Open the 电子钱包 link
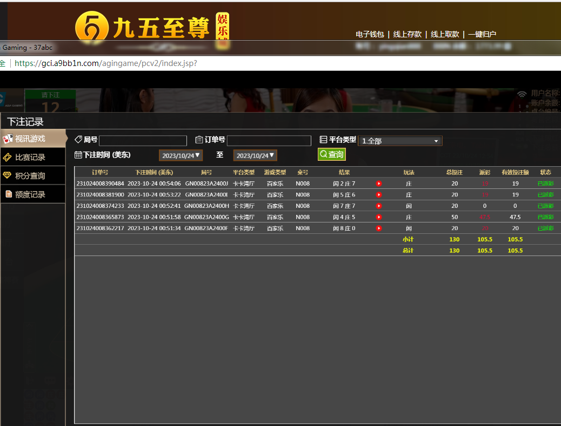 point(370,34)
